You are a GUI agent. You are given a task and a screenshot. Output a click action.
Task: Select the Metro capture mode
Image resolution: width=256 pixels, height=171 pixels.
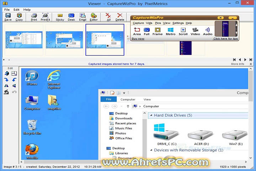(171, 31)
